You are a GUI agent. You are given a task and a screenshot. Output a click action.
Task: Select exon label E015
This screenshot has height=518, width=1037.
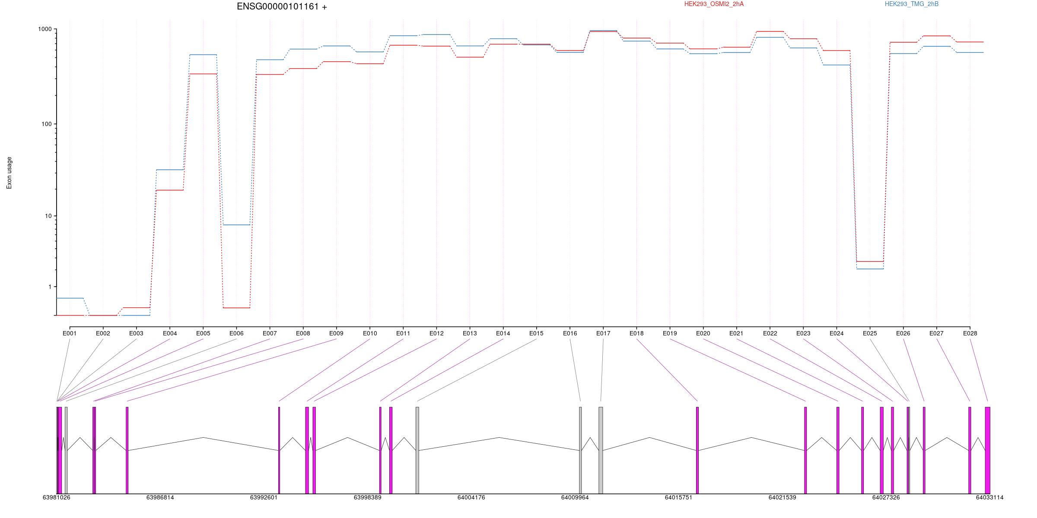coord(536,333)
